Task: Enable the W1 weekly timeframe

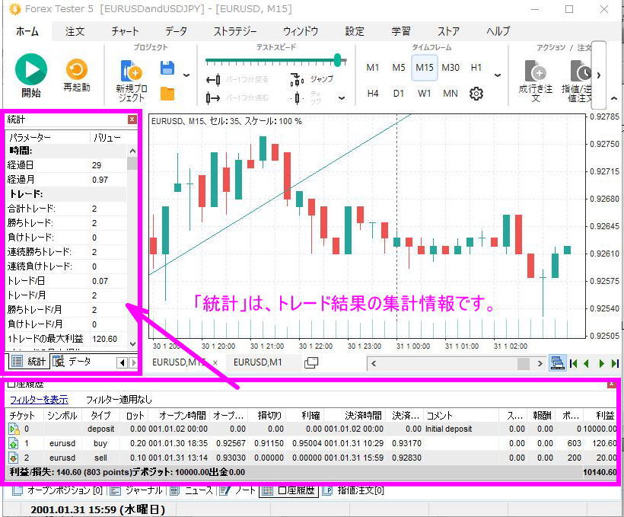Action: pyautogui.click(x=425, y=94)
